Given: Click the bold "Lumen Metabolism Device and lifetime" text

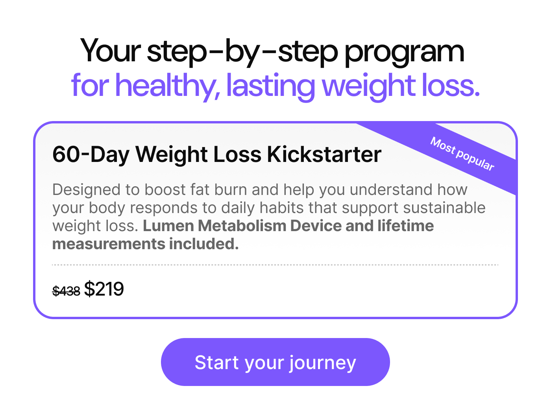Looking at the screenshot, I should point(288,226).
